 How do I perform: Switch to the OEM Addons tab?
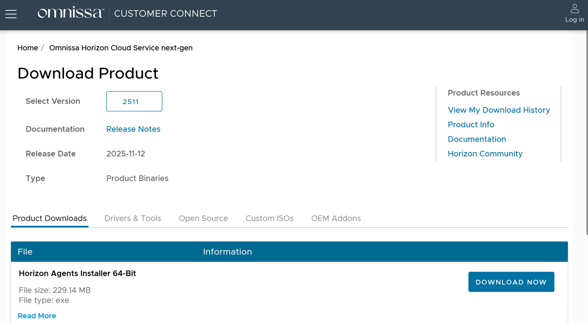336,218
